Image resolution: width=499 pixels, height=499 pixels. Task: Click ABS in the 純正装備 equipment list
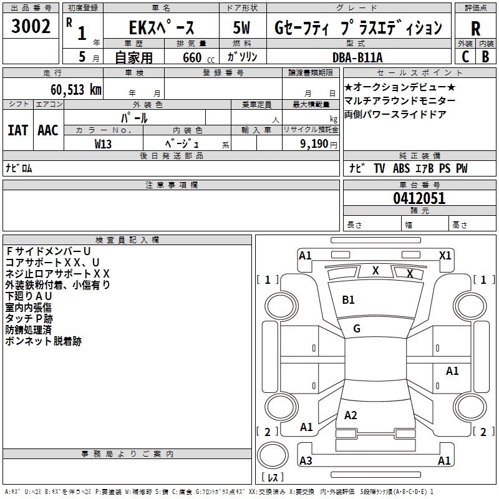(x=401, y=168)
